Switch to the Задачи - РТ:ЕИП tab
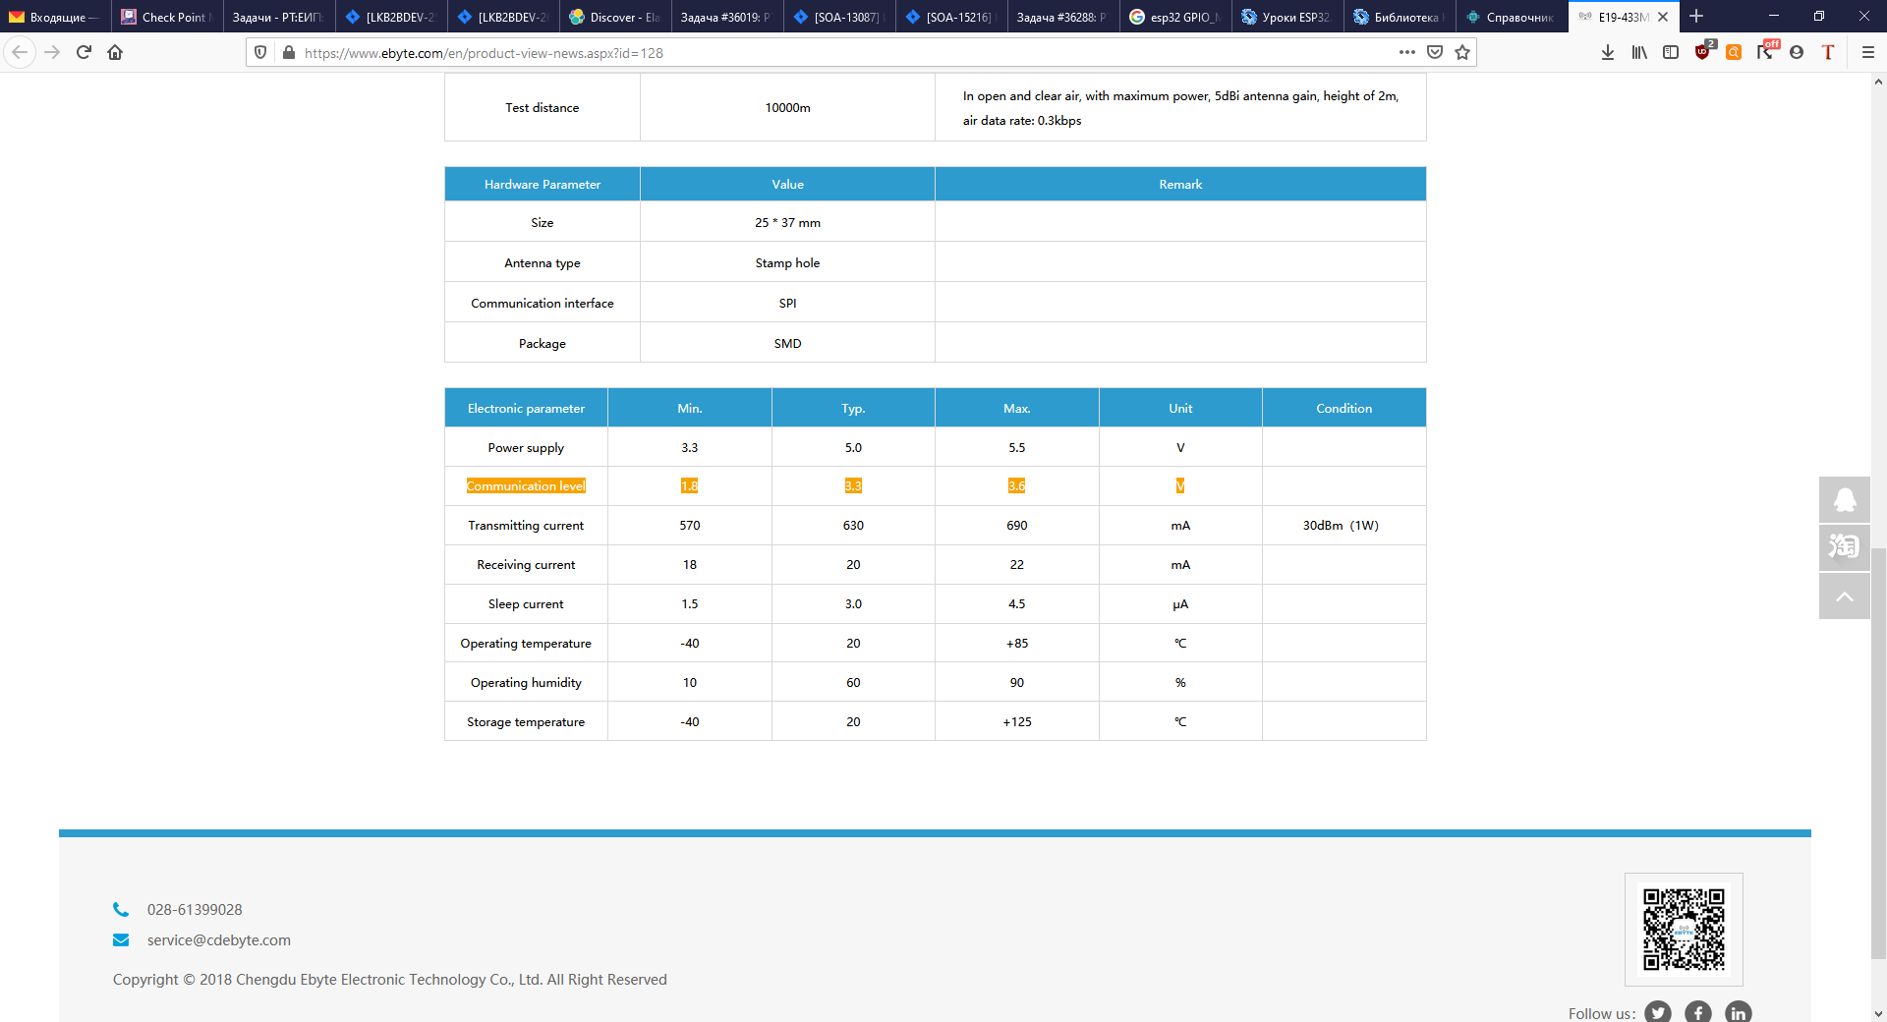This screenshot has height=1022, width=1887. [279, 17]
